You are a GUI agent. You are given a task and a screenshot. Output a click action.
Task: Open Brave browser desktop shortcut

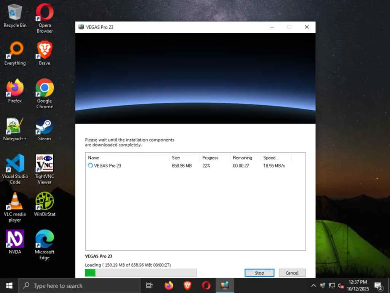pyautogui.click(x=45, y=53)
